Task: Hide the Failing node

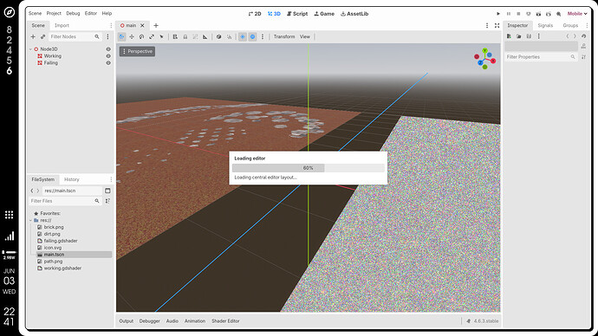Action: pos(108,63)
